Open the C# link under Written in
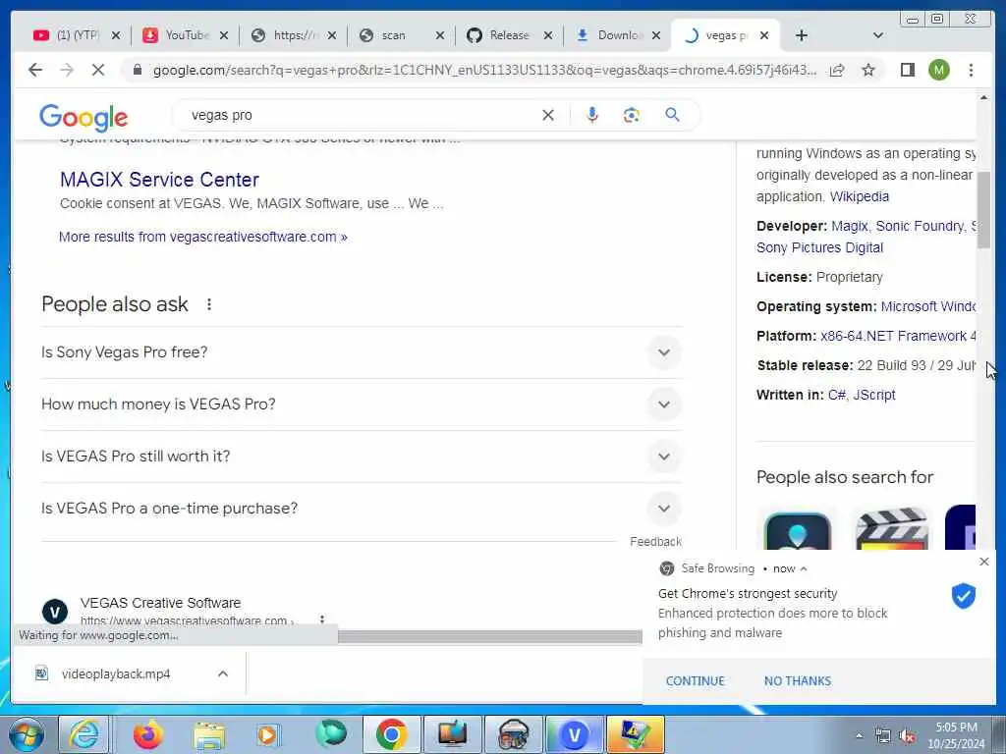This screenshot has height=754, width=1006. pyautogui.click(x=837, y=395)
